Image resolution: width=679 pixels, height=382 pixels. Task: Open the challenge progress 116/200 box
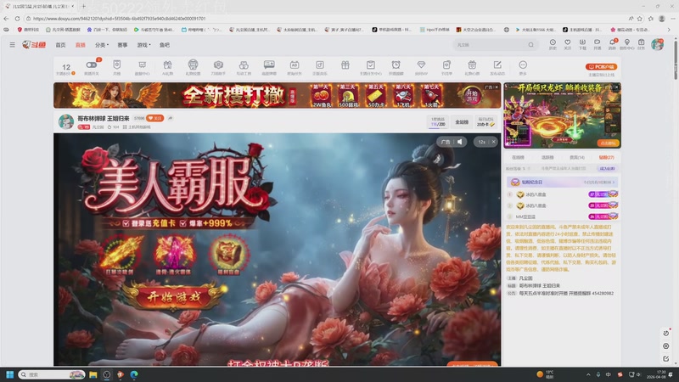(x=438, y=122)
